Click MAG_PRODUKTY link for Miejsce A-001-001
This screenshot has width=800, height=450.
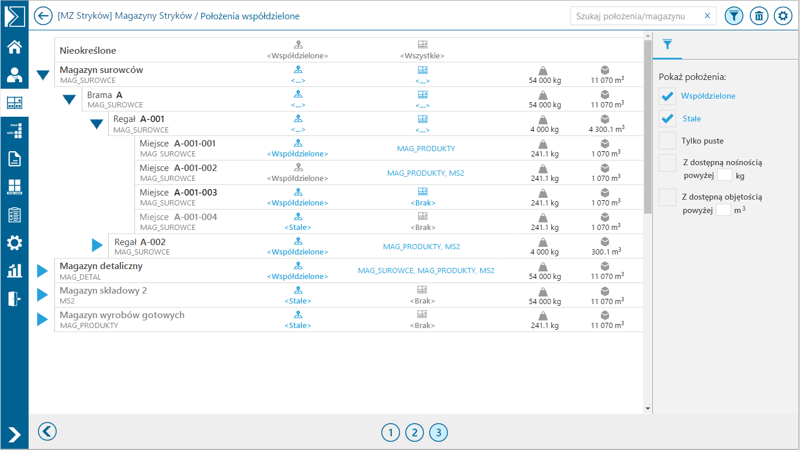tap(426, 149)
